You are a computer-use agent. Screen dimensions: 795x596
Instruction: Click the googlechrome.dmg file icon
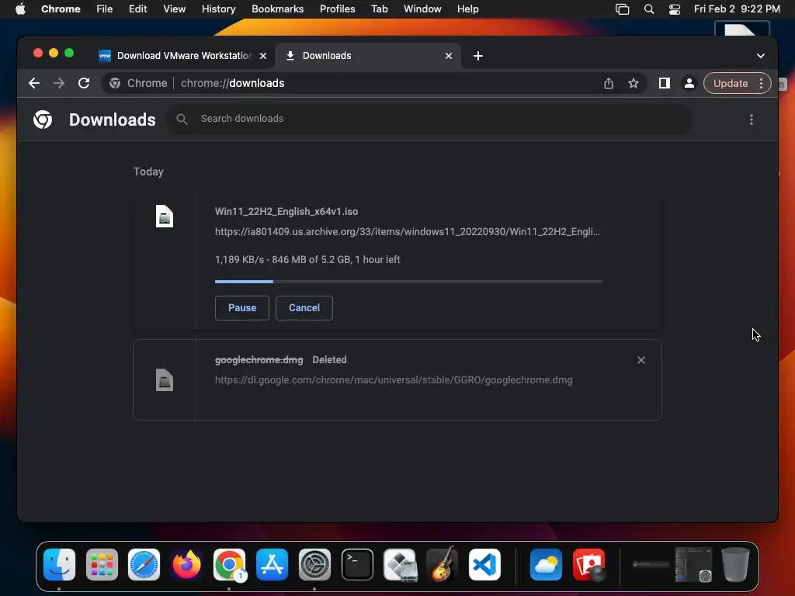[165, 379]
